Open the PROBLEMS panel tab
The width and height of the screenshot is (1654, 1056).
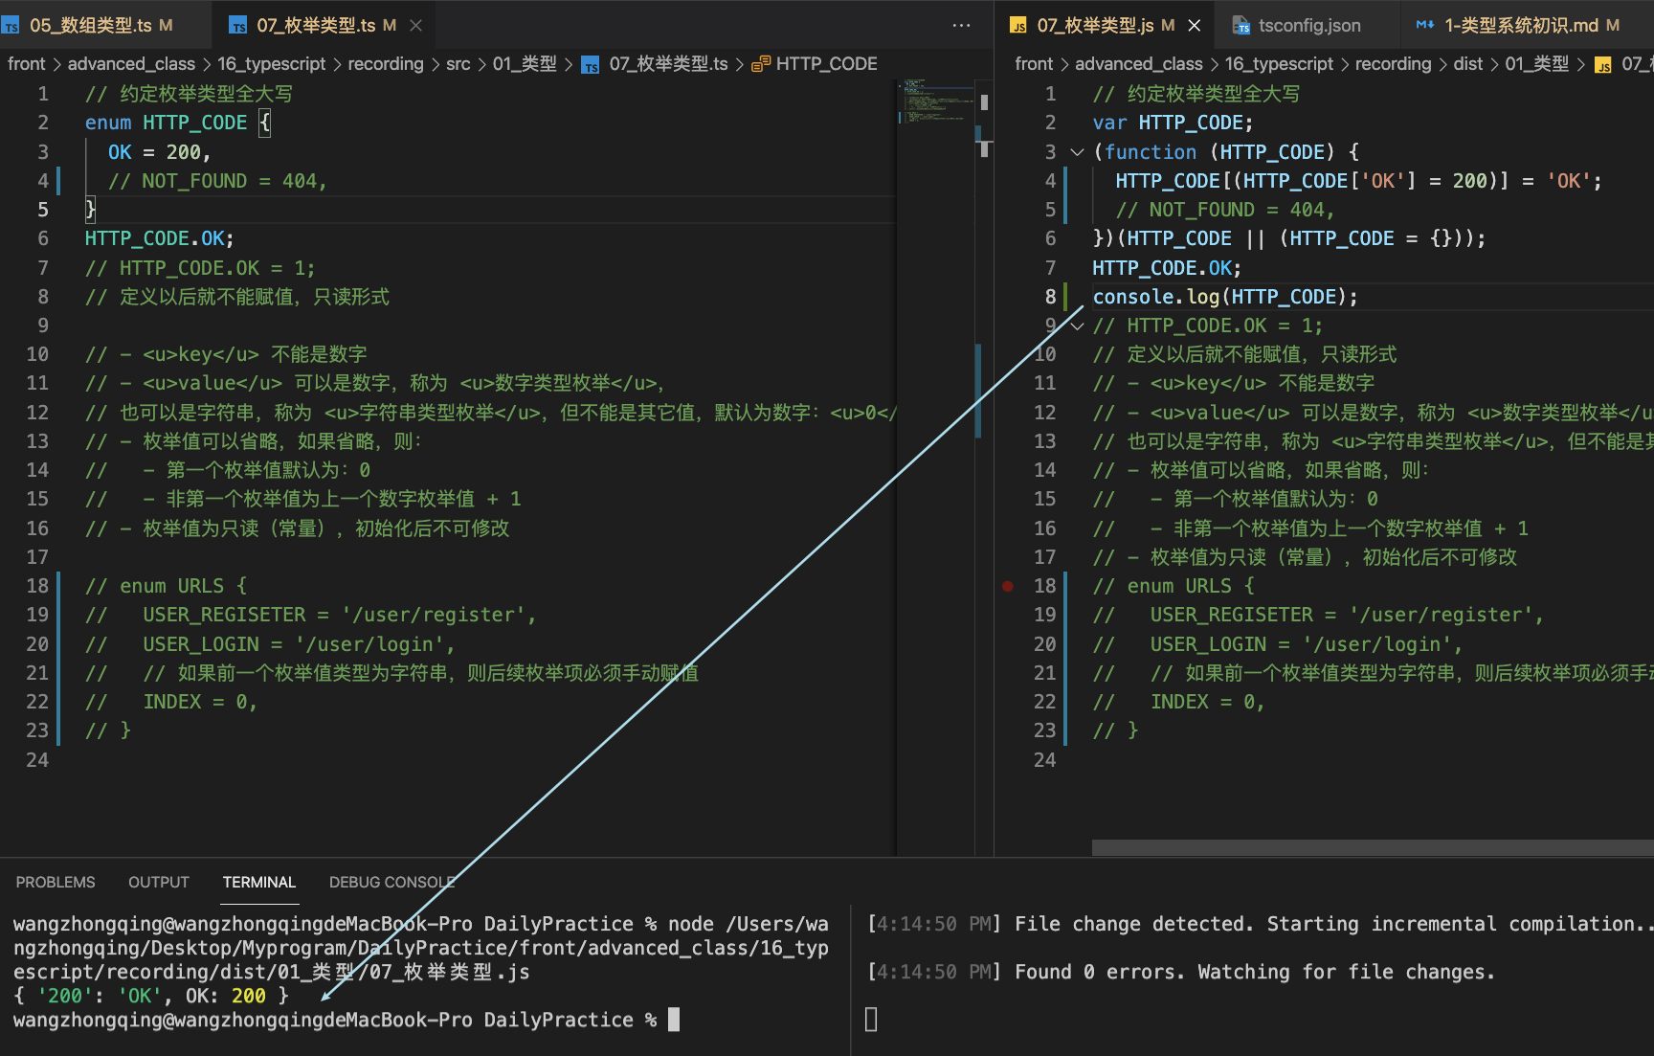pyautogui.click(x=56, y=882)
